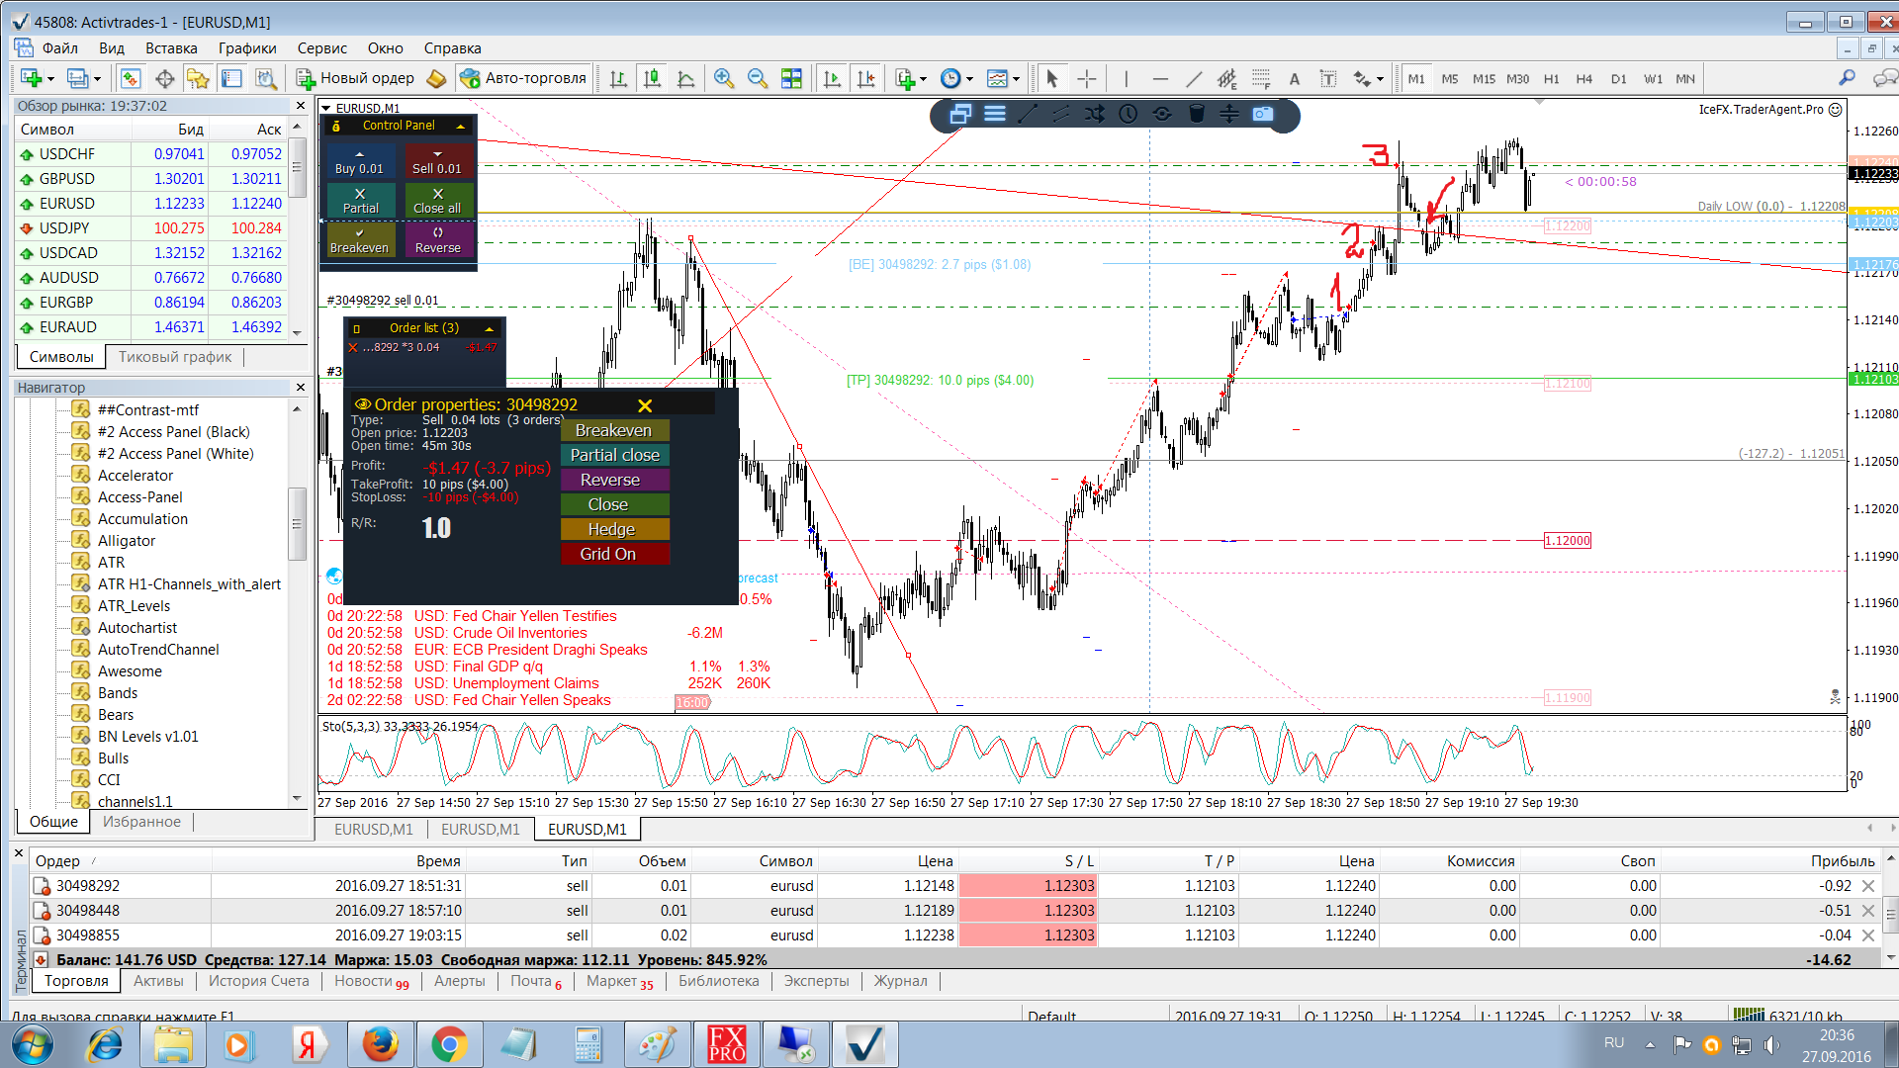Select the crosshair tool

pos(1086,78)
